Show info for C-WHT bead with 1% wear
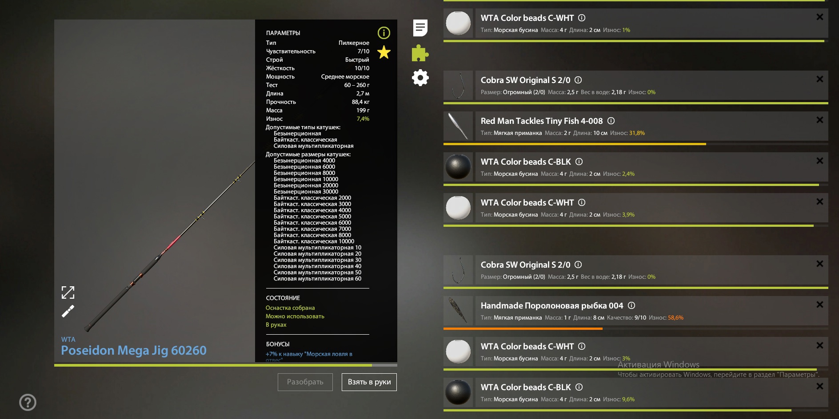The height and width of the screenshot is (419, 839). 582,18
